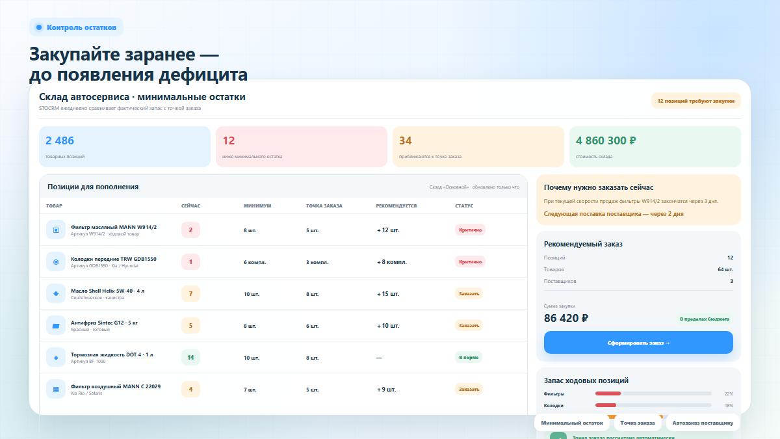Click Заказать status for MANN C 22029
Image resolution: width=780 pixels, height=439 pixels.
click(x=469, y=389)
